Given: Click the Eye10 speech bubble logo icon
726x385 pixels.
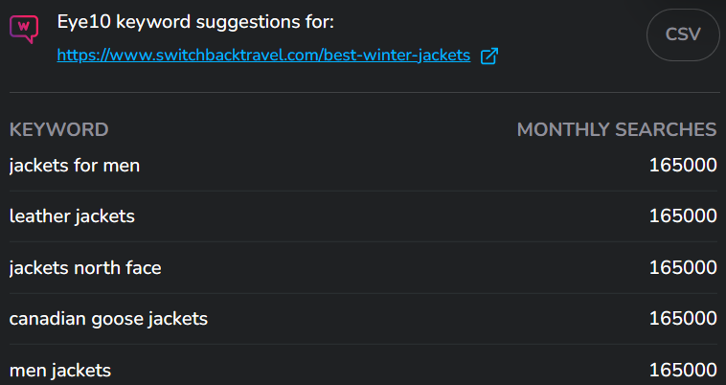Looking at the screenshot, I should [x=24, y=29].
